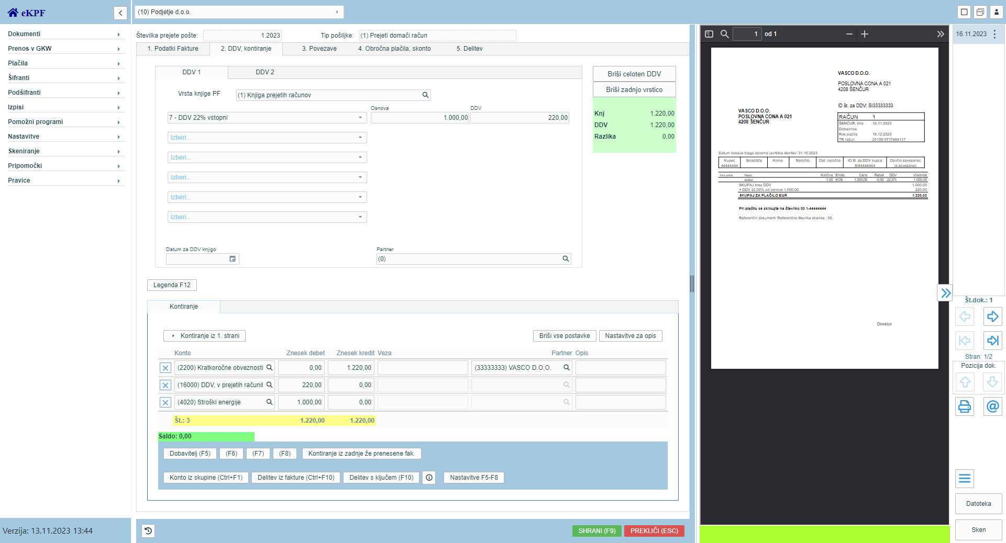This screenshot has height=543, width=1006.
Task: Cancel with PREKLIČI (ESC)
Action: click(x=654, y=531)
